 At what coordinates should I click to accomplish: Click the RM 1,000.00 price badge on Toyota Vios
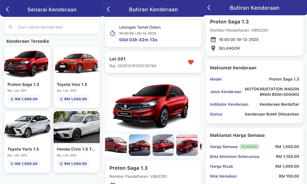point(73,99)
